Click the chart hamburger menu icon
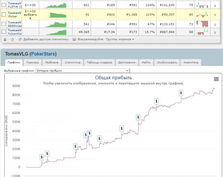Image resolution: width=223 pixels, height=177 pixels. tap(216, 79)
